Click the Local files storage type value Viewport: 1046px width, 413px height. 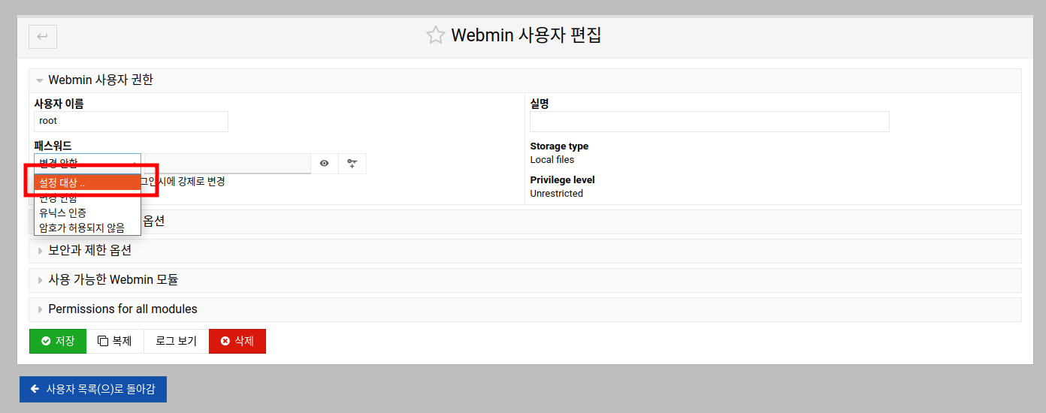coord(552,159)
